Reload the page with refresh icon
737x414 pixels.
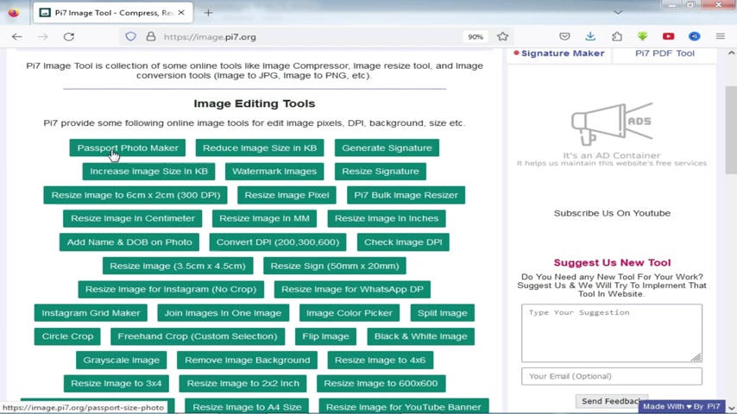[69, 36]
